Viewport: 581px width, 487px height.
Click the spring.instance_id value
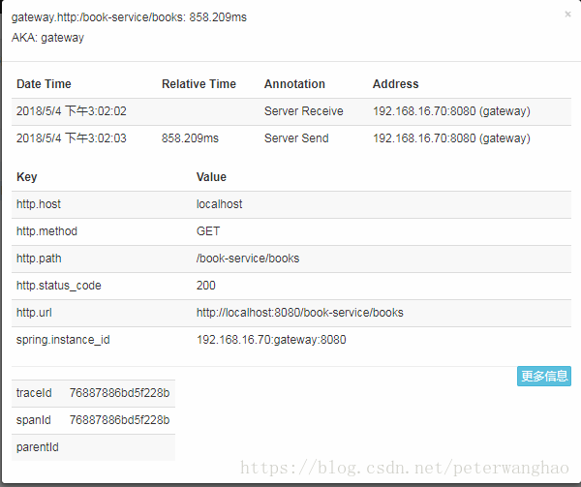(x=271, y=340)
